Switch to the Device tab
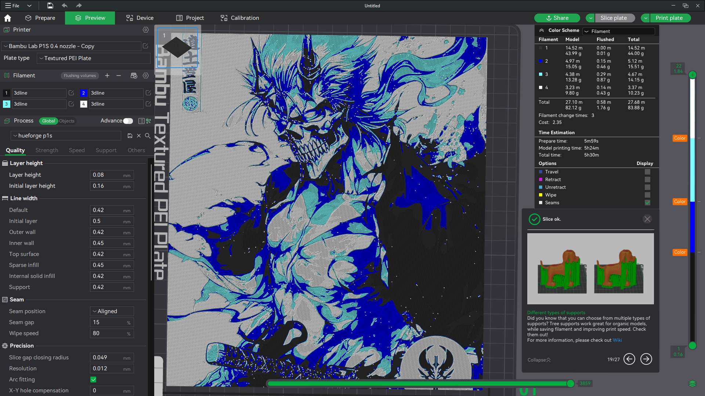The height and width of the screenshot is (396, 705). coord(140,18)
